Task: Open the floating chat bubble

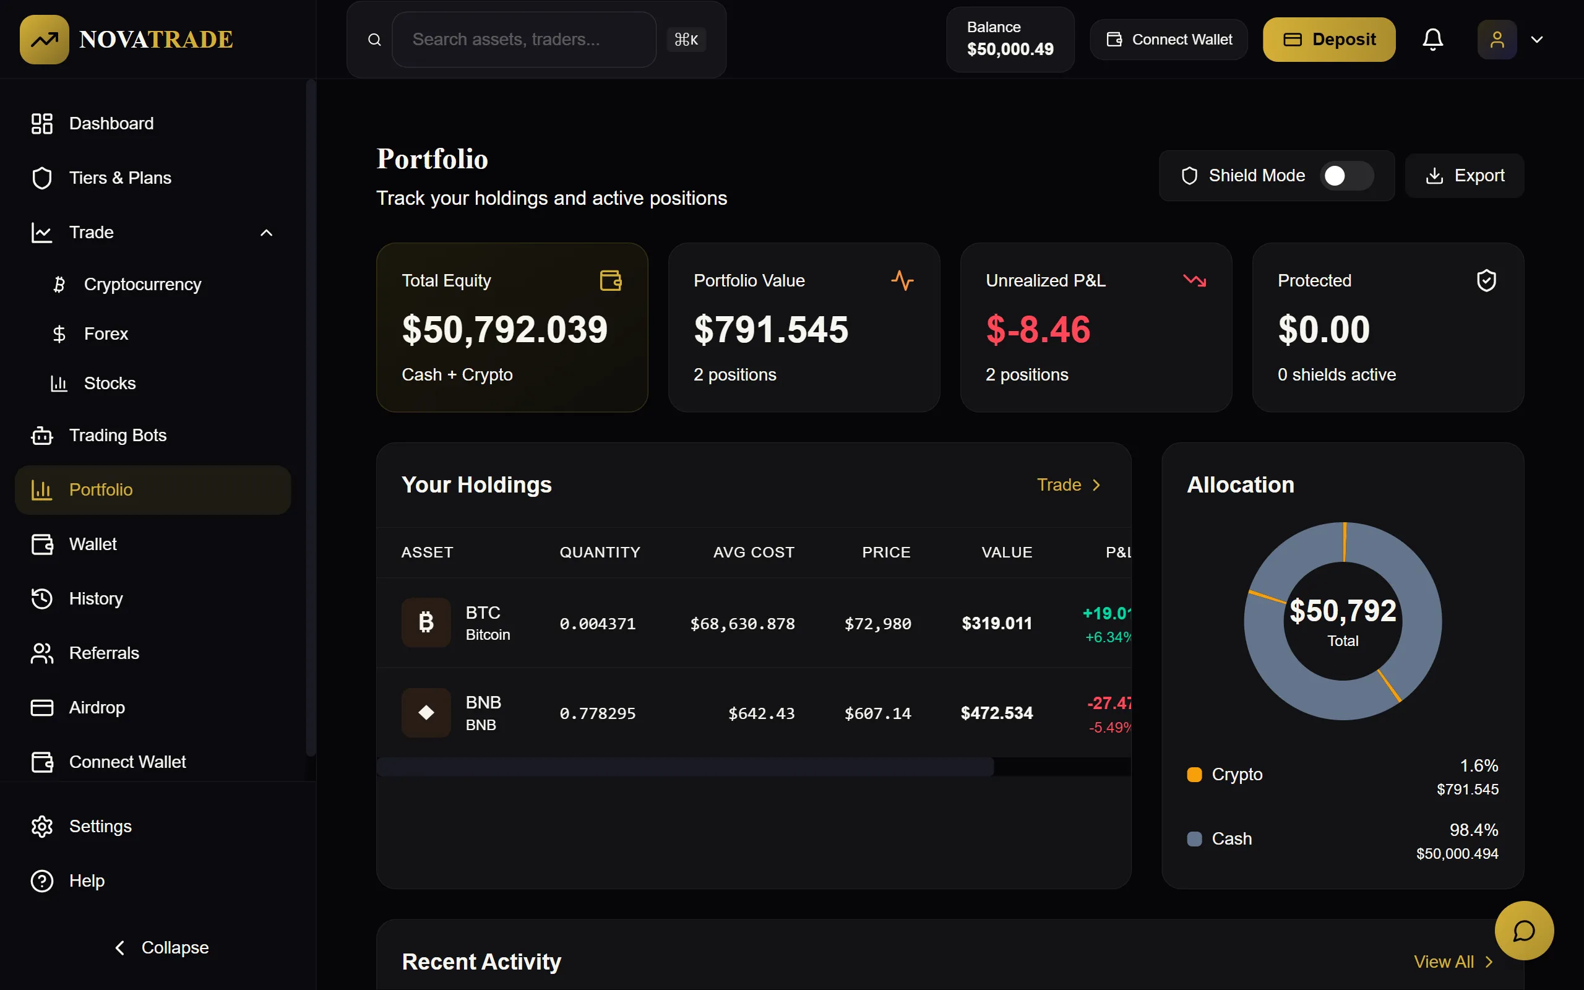Action: tap(1524, 931)
